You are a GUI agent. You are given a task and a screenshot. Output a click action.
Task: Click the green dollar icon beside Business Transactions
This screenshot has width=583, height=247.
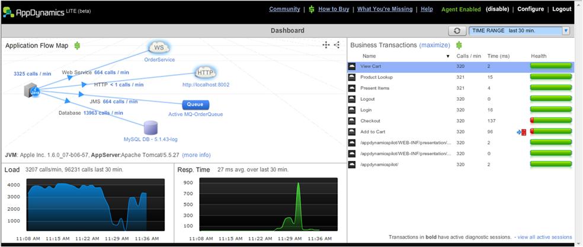pyautogui.click(x=459, y=45)
